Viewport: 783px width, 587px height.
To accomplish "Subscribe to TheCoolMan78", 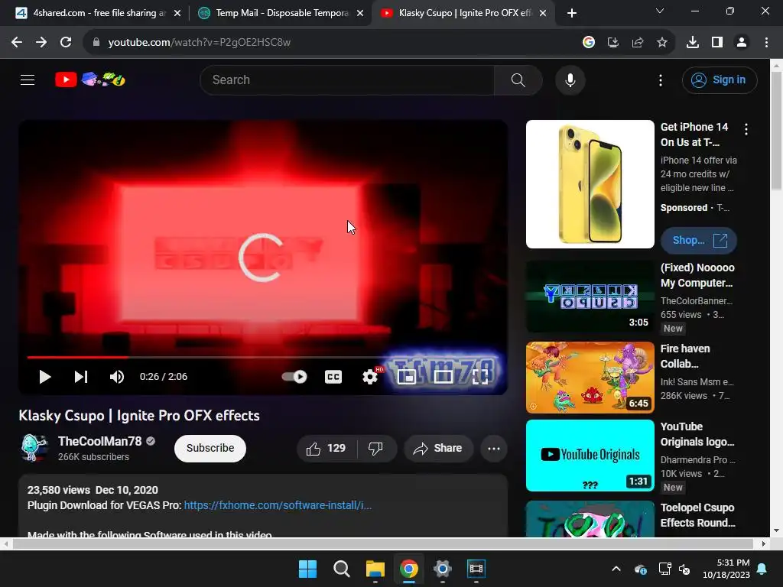I will click(x=210, y=448).
